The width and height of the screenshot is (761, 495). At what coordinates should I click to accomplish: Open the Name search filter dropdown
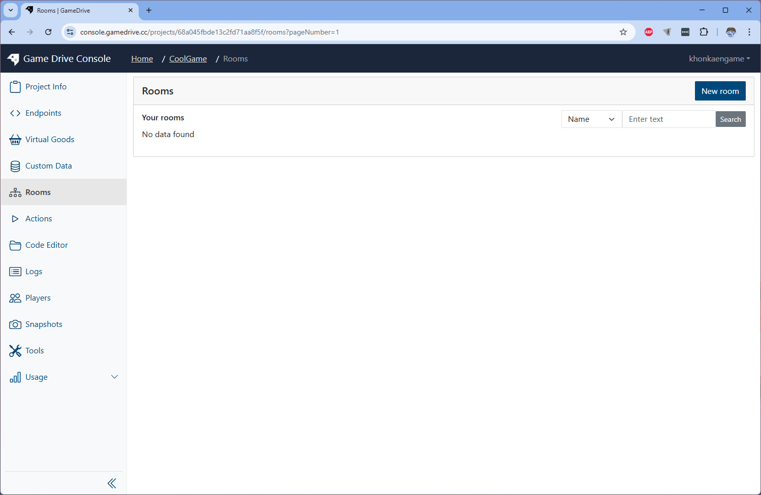591,119
